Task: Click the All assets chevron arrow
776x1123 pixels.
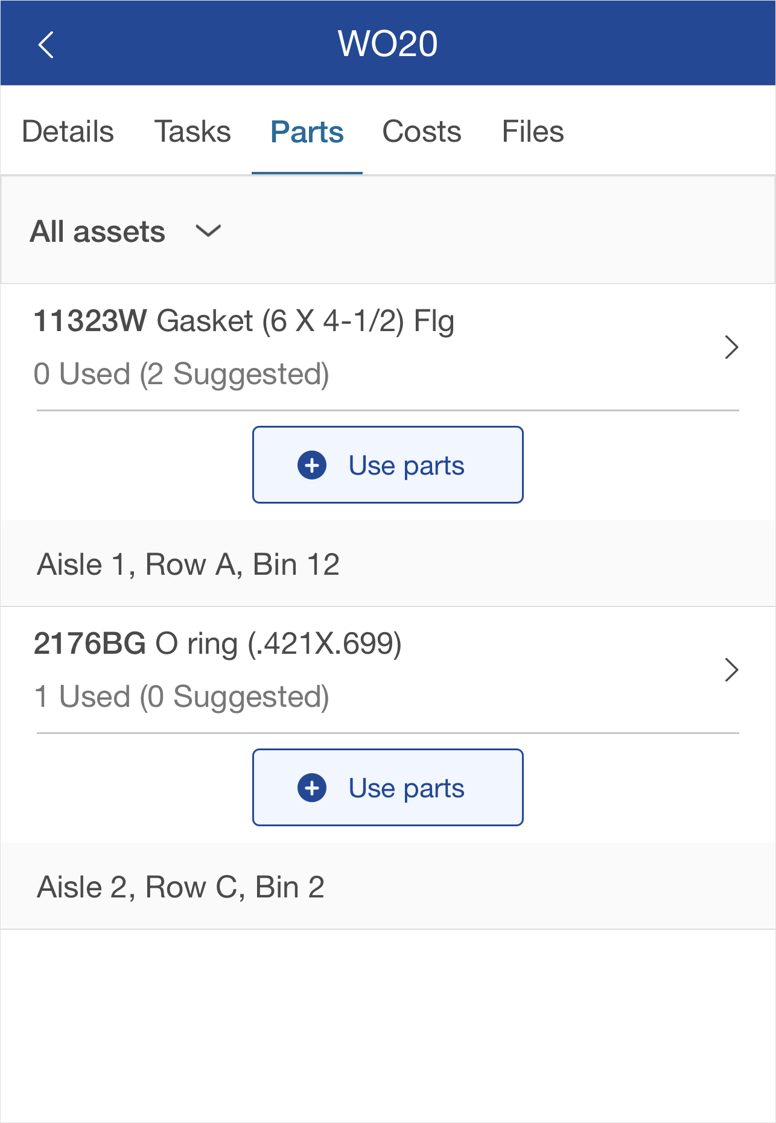Action: 208,231
